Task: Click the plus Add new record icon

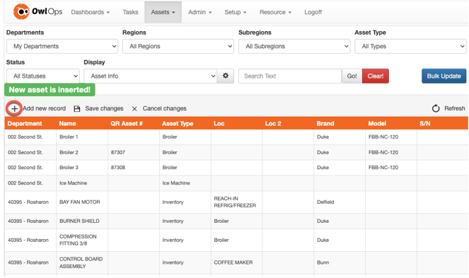Action: [x=14, y=109]
